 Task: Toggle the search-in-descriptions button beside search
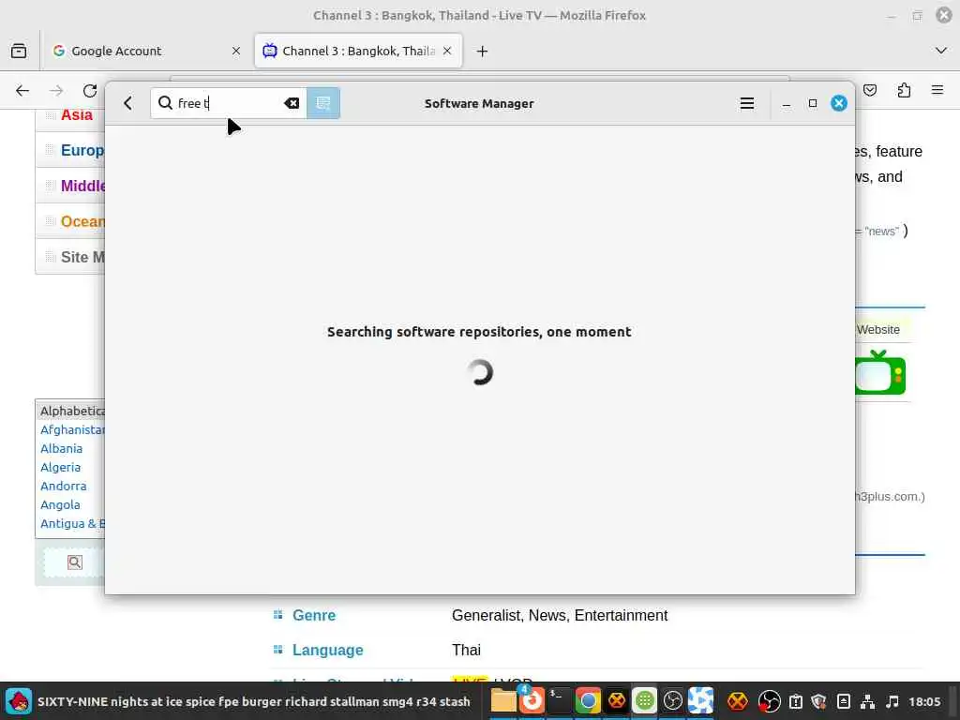point(323,103)
